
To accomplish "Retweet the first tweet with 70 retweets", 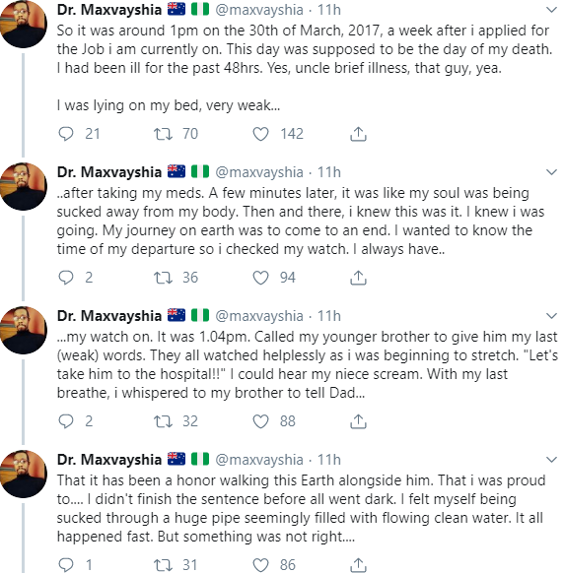I will (x=163, y=134).
